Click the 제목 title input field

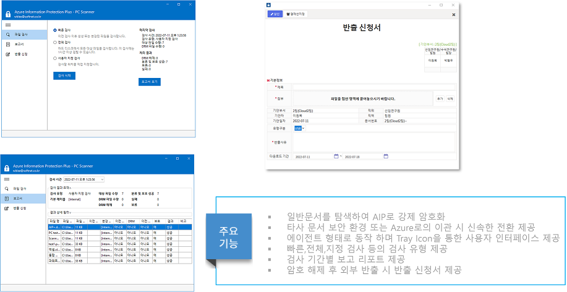pyautogui.click(x=373, y=87)
